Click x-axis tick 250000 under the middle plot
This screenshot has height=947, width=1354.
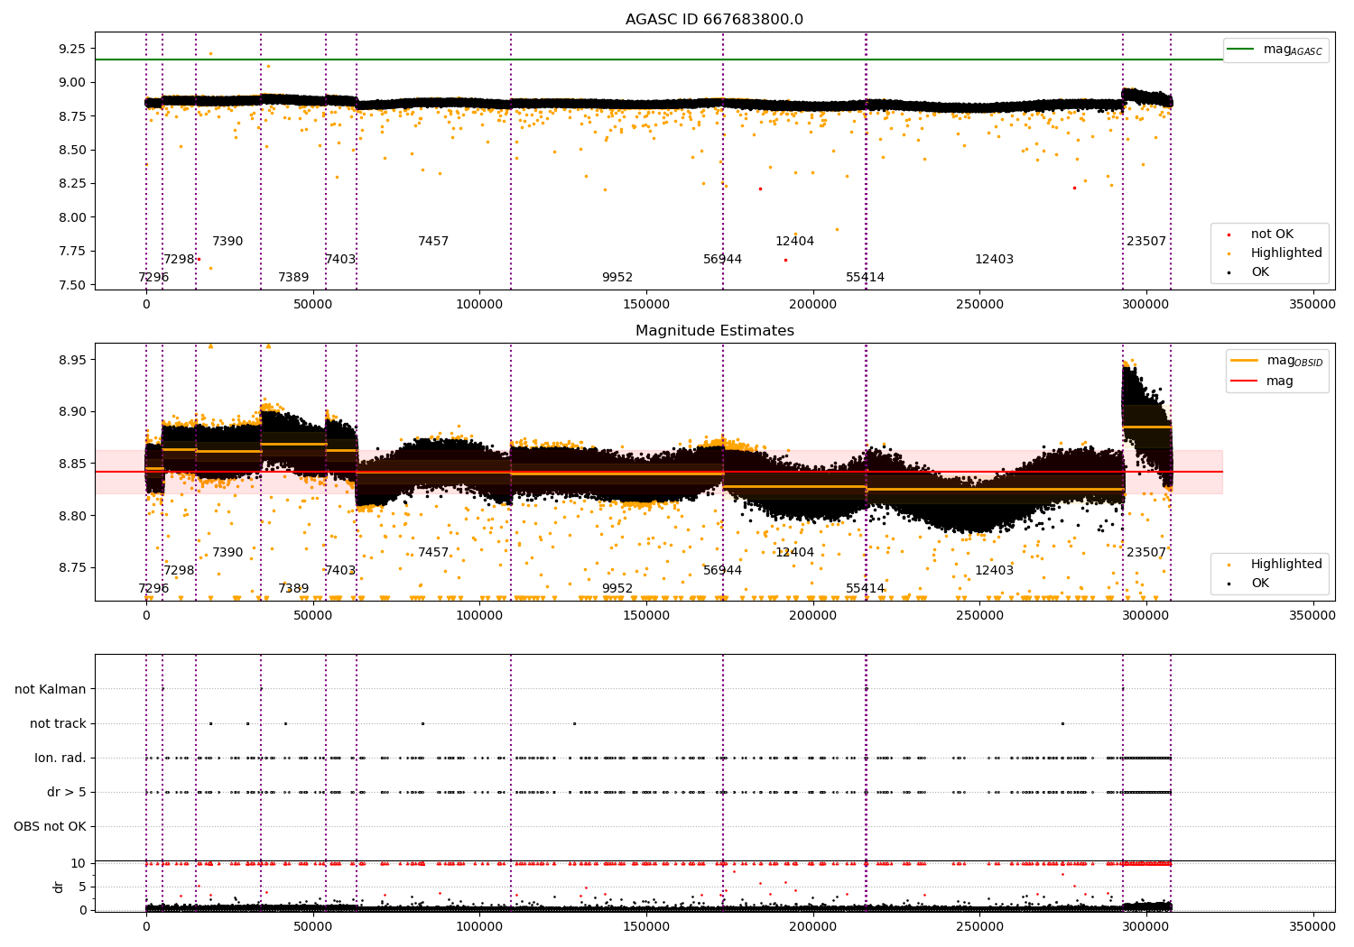[979, 616]
